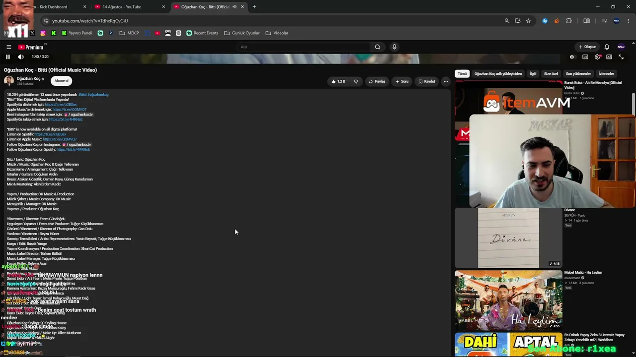Viewport: 636px width, 357px height.
Task: Install app icon in the address bar
Action: coord(518,21)
